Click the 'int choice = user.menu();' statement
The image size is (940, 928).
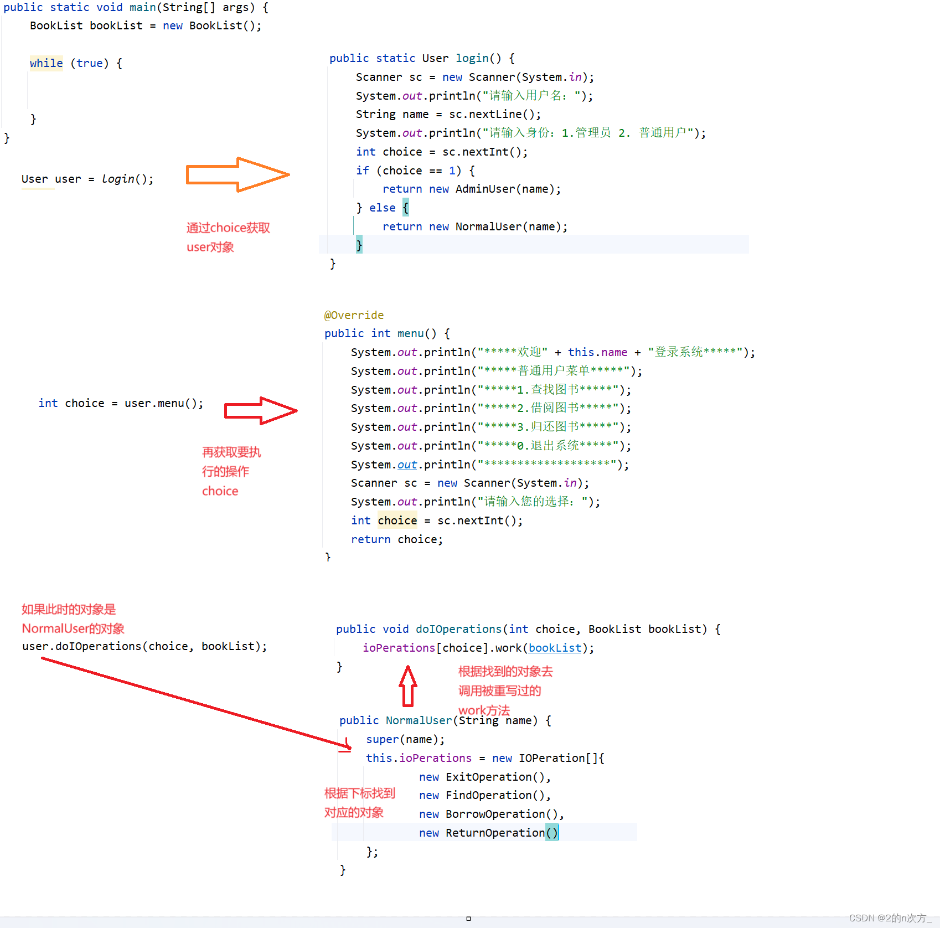(x=121, y=403)
